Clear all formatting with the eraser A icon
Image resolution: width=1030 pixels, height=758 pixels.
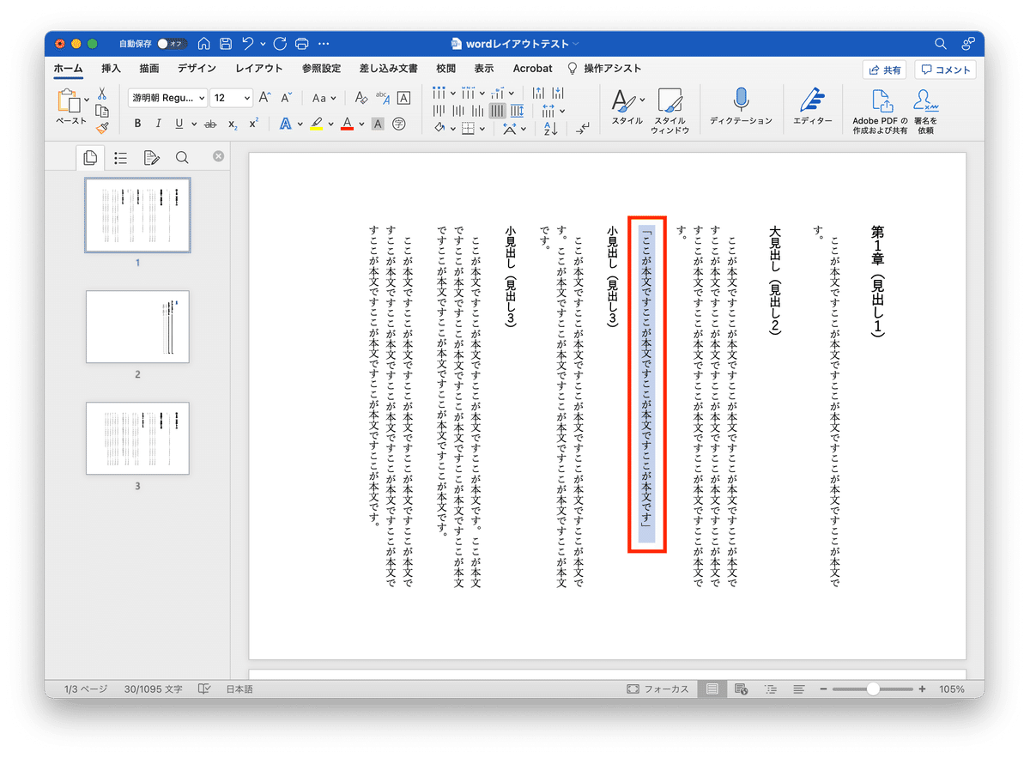[x=361, y=98]
